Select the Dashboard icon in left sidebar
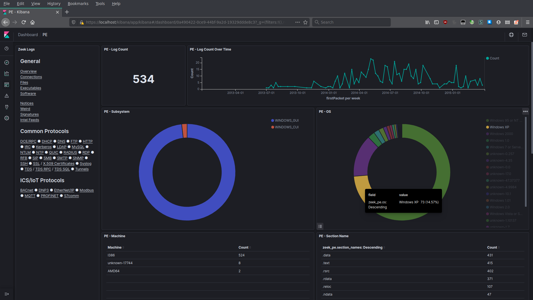Screen dimensions: 533x300 coord(6,85)
